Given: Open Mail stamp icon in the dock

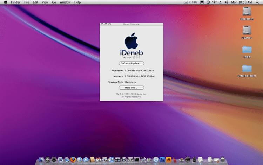Looking at the screenshot, I should (60, 159).
